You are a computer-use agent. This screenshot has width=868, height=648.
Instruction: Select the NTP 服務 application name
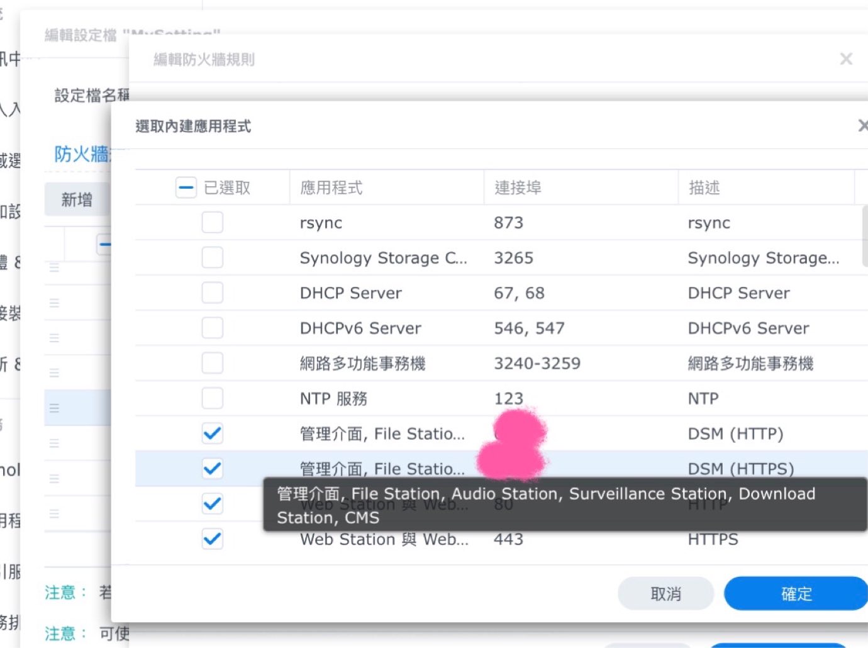point(334,399)
